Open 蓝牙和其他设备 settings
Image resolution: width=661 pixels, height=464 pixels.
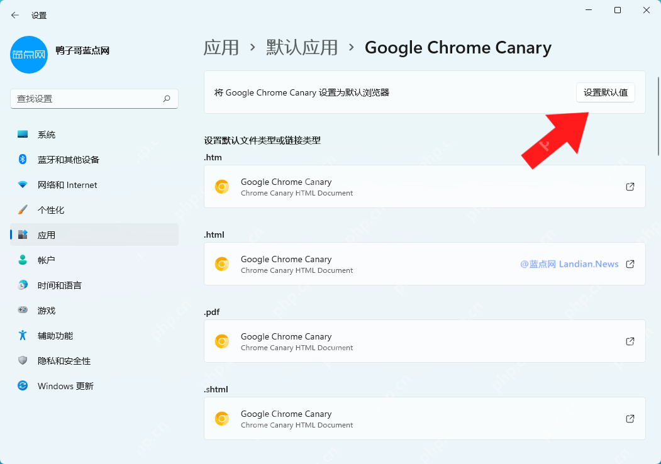coord(94,160)
